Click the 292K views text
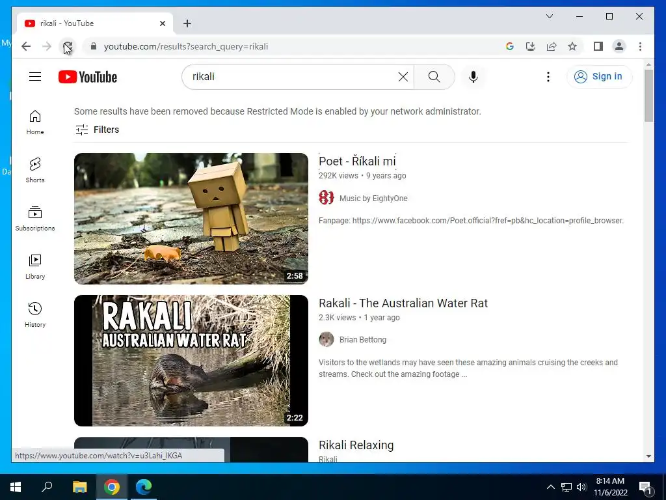 [338, 176]
